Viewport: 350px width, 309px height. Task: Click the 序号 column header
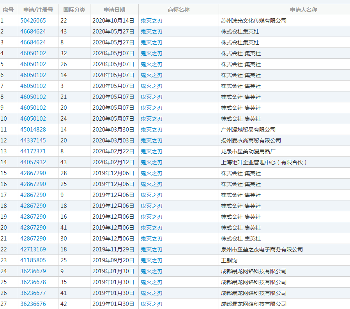(9, 10)
